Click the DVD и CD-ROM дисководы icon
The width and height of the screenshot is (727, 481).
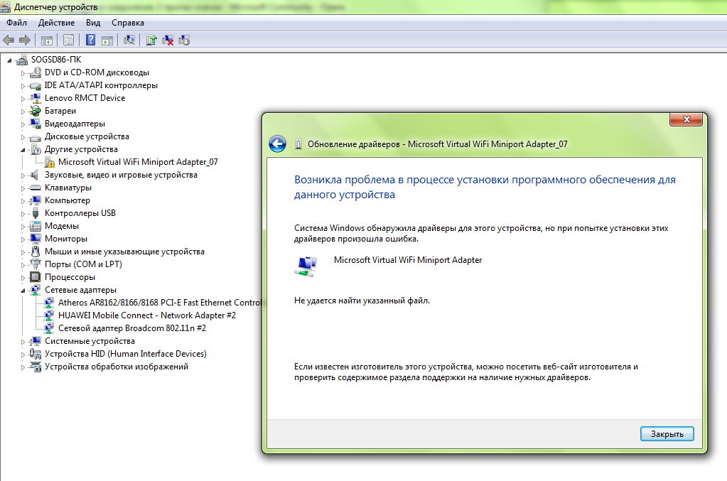pyautogui.click(x=36, y=72)
